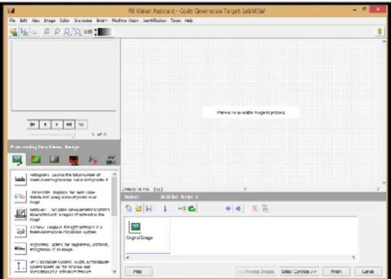Open the View menu

click(x=36, y=21)
